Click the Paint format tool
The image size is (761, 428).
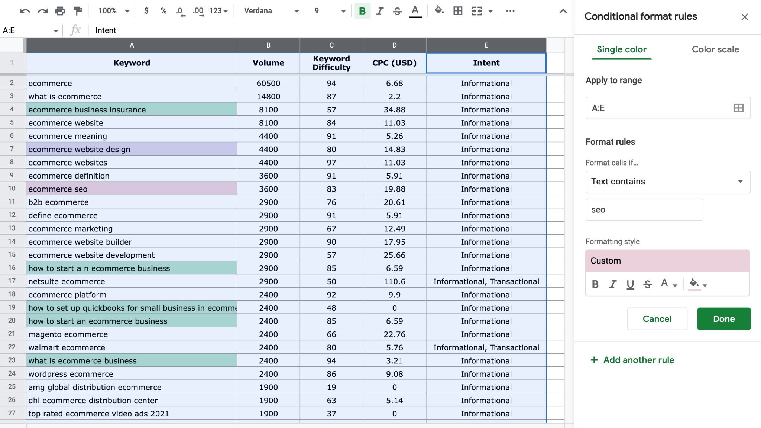point(77,11)
